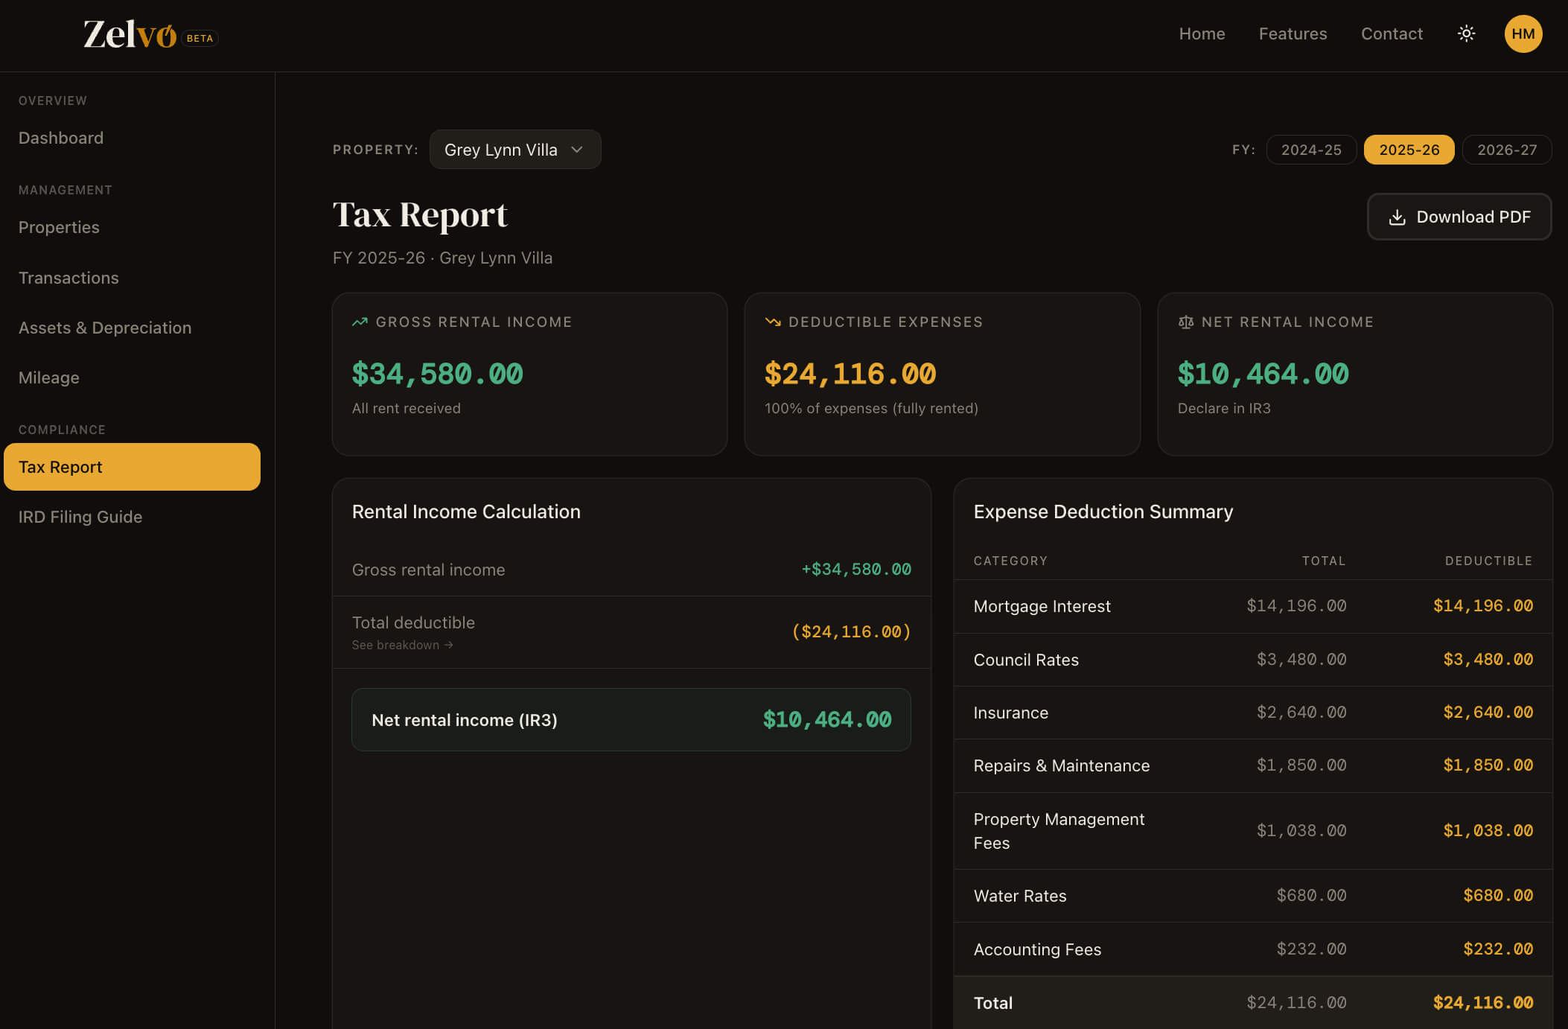This screenshot has width=1568, height=1029.
Task: Open the IRD Filing Guide
Action: (80, 516)
